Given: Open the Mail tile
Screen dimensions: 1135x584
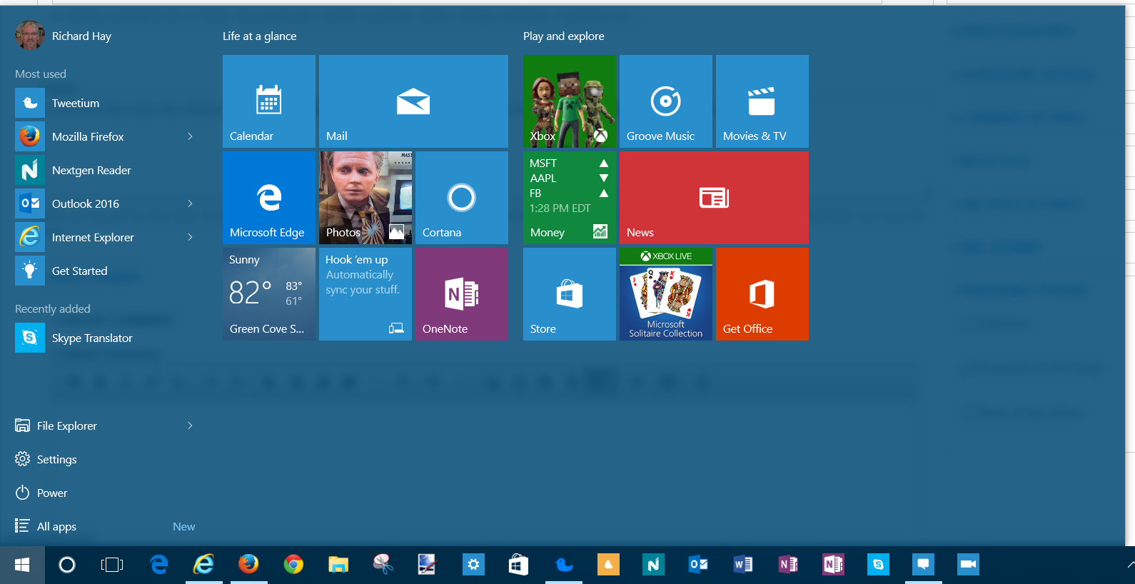Looking at the screenshot, I should coord(413,101).
